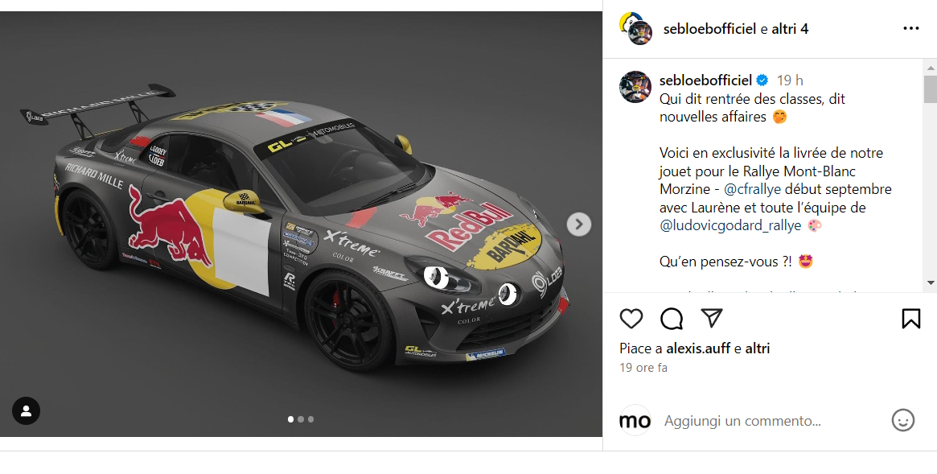
Task: Click sebloebofficiel username in post header
Action: coord(710,29)
